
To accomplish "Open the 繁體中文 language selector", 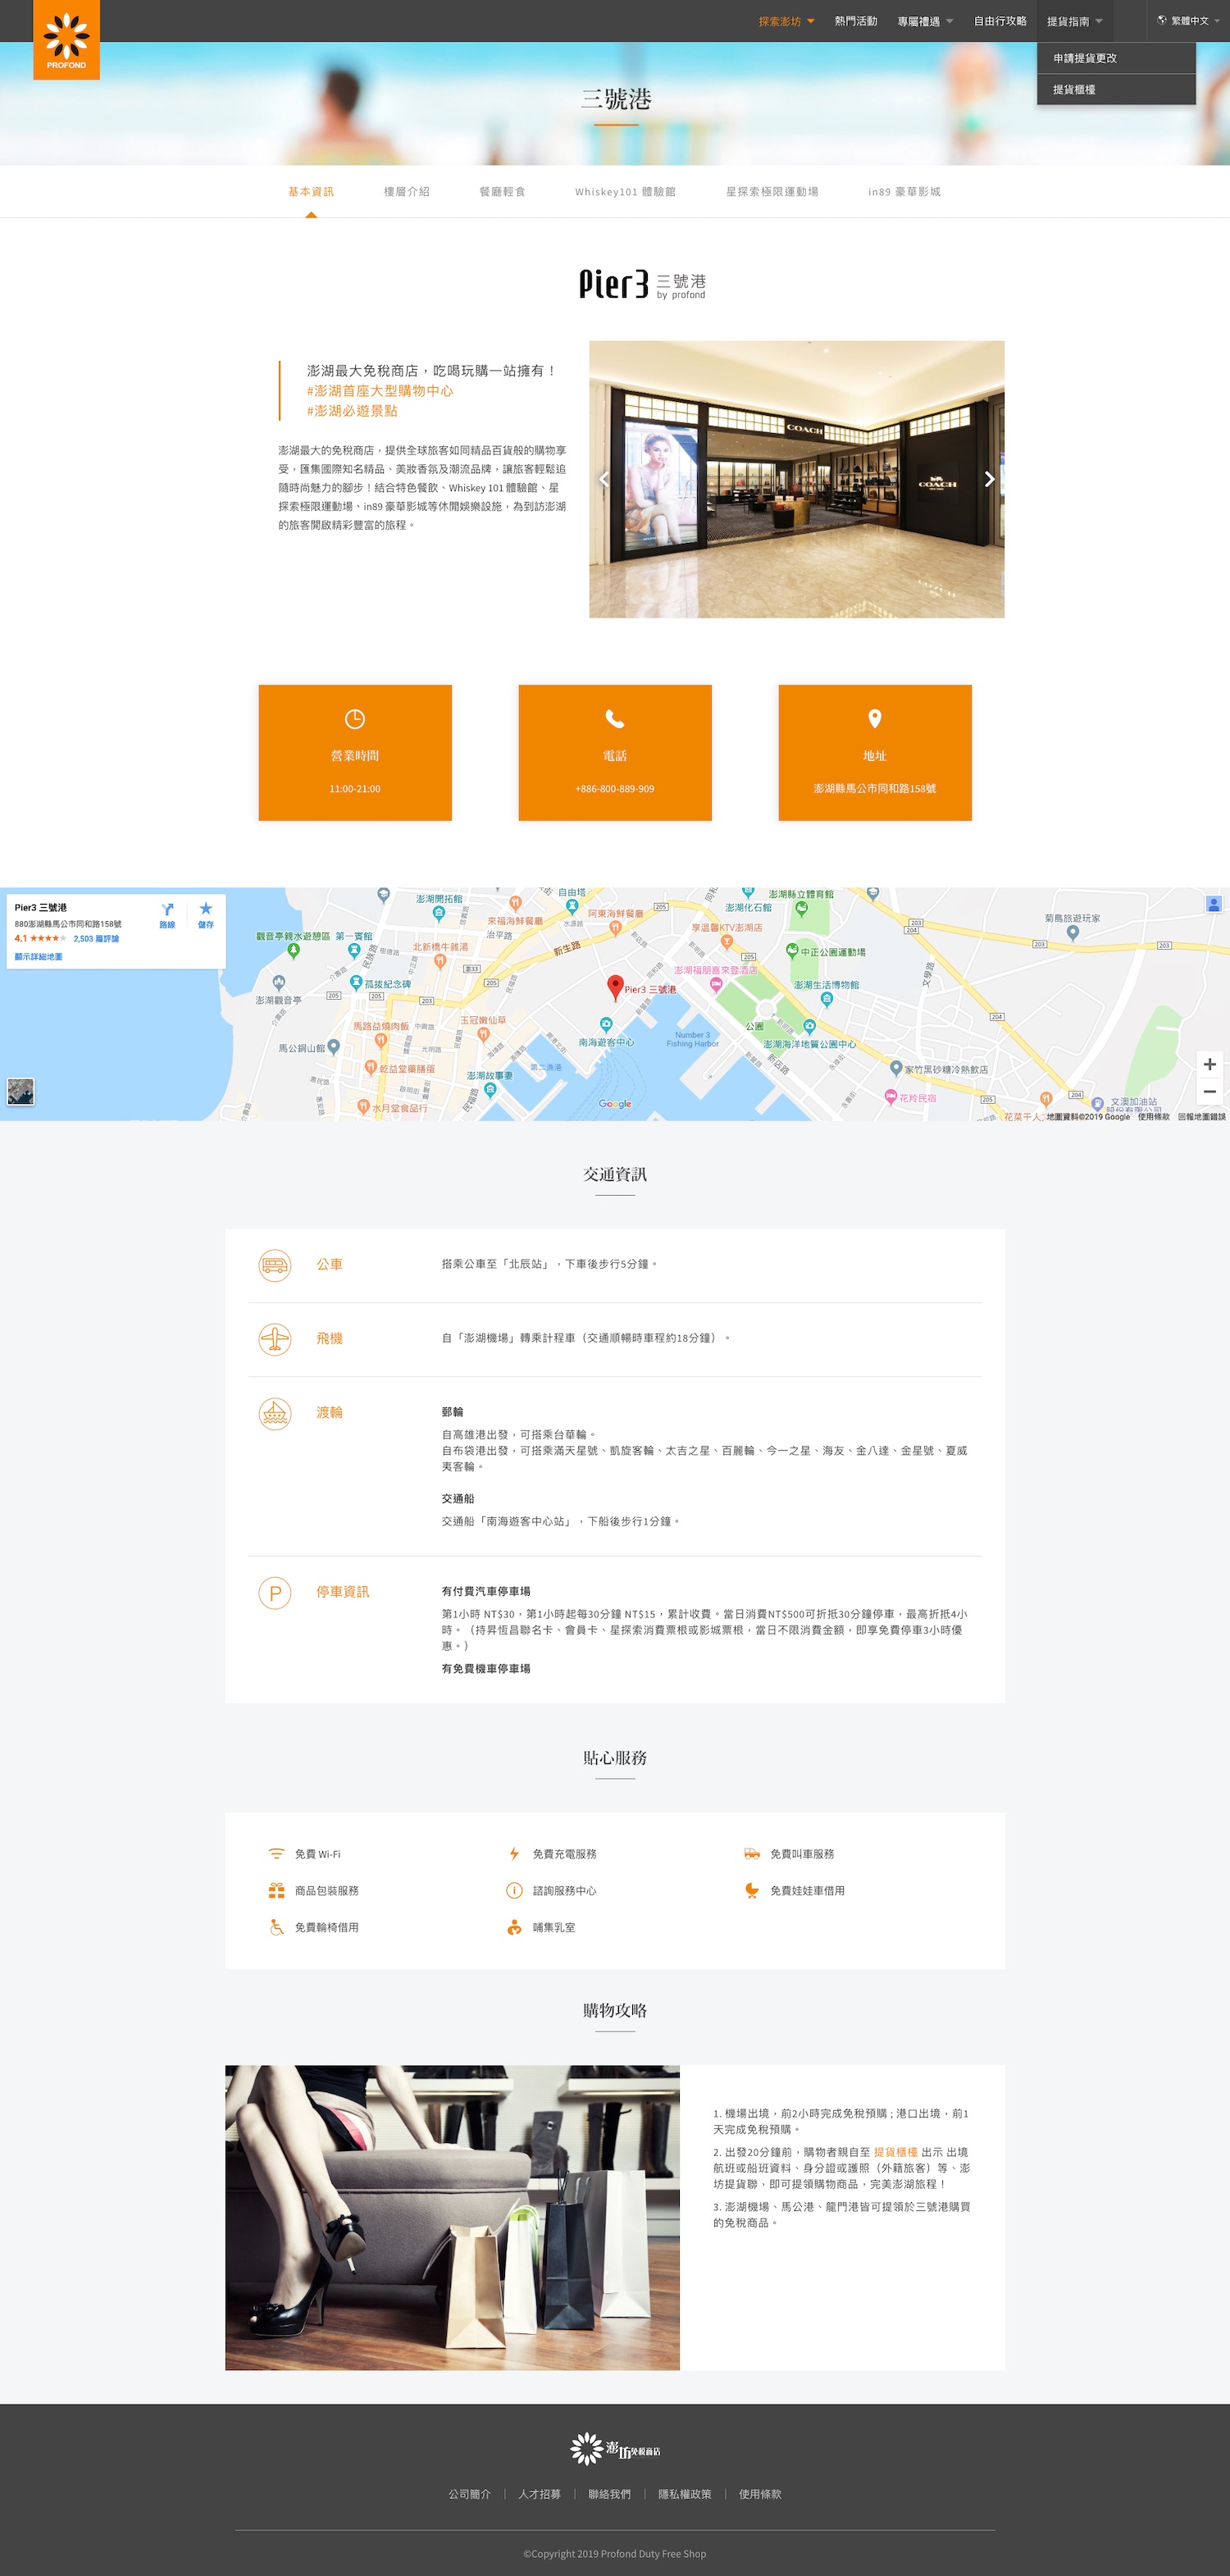I will tap(1189, 21).
